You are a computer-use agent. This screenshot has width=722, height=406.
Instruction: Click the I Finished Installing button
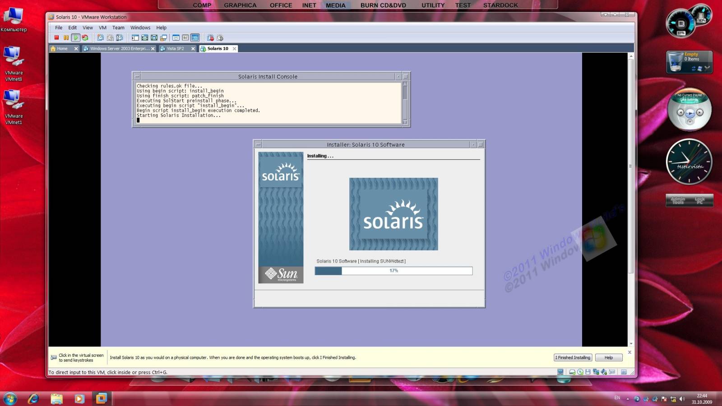(573, 358)
